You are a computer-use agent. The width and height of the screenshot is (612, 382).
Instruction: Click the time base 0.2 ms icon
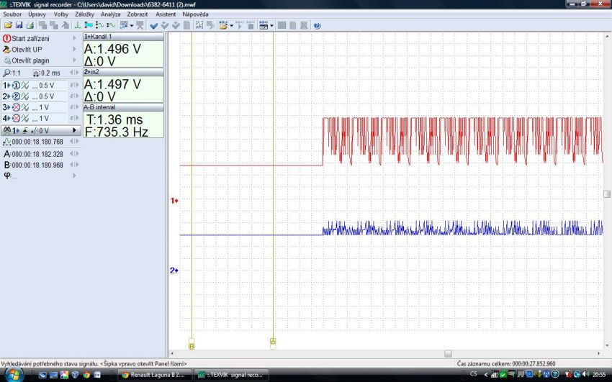(x=36, y=73)
